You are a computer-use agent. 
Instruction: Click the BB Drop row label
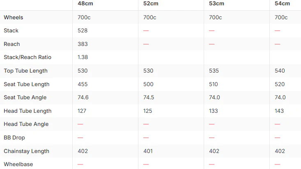[x=14, y=137]
